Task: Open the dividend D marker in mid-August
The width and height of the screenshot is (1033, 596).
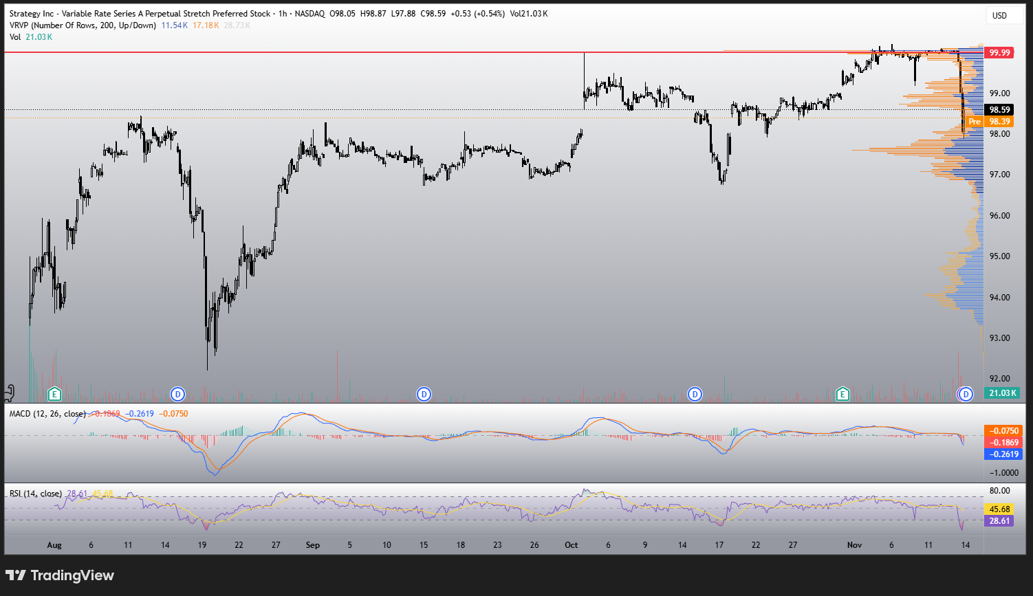Action: click(177, 394)
